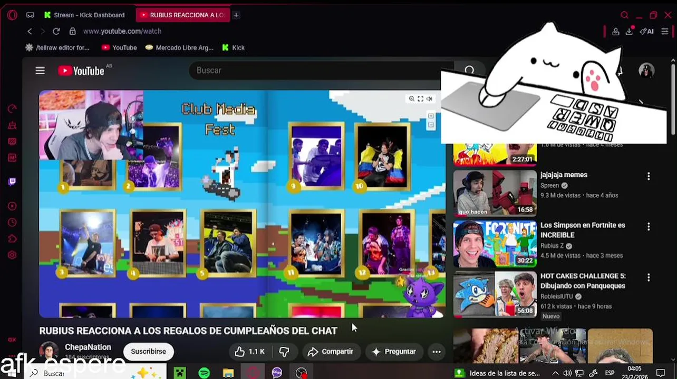The image size is (677, 379).
Task: Go back with the browser back arrow
Action: point(30,31)
